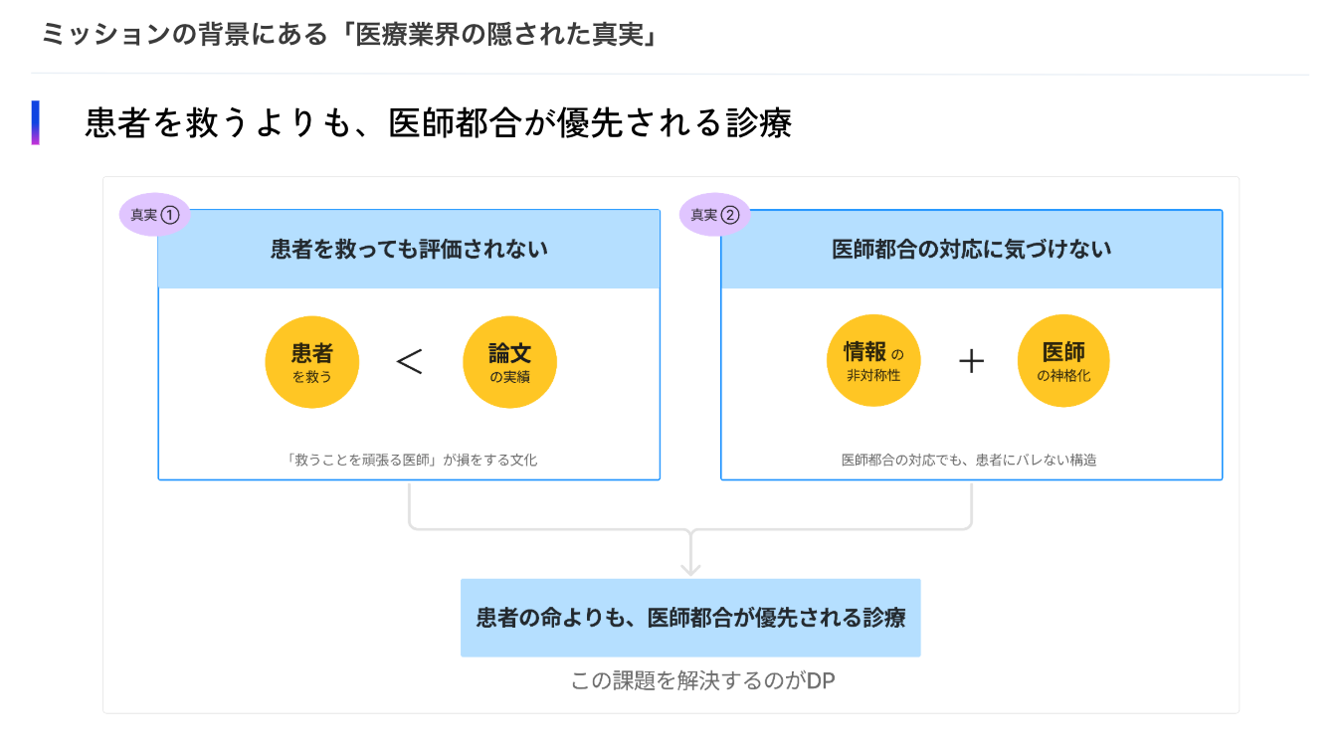Viewport: 1342px width, 751px height.
Task: Click the yellow 患者を救う circle
Action: coord(311,362)
